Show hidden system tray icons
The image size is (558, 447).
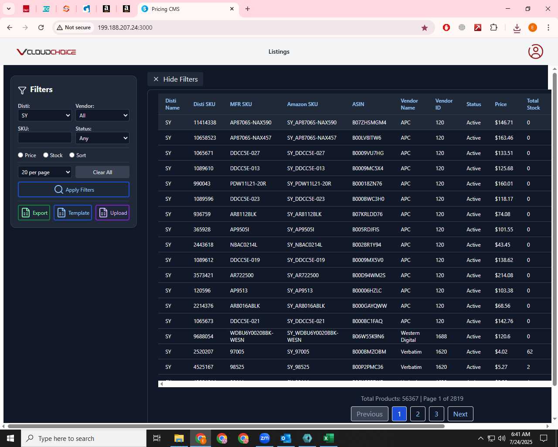pos(480,438)
